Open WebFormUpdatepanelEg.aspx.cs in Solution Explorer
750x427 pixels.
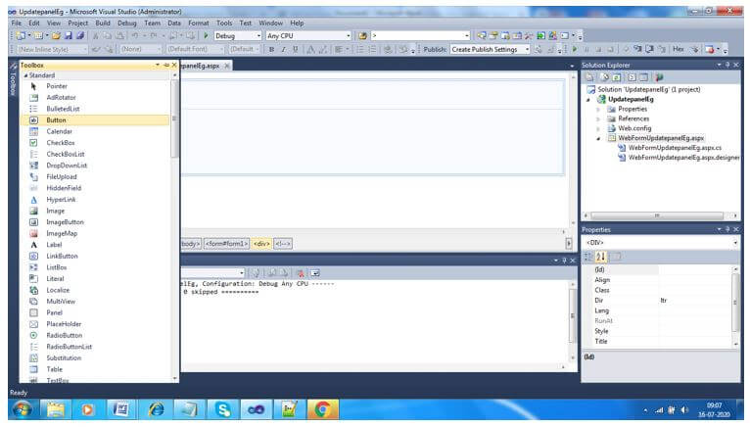point(675,148)
